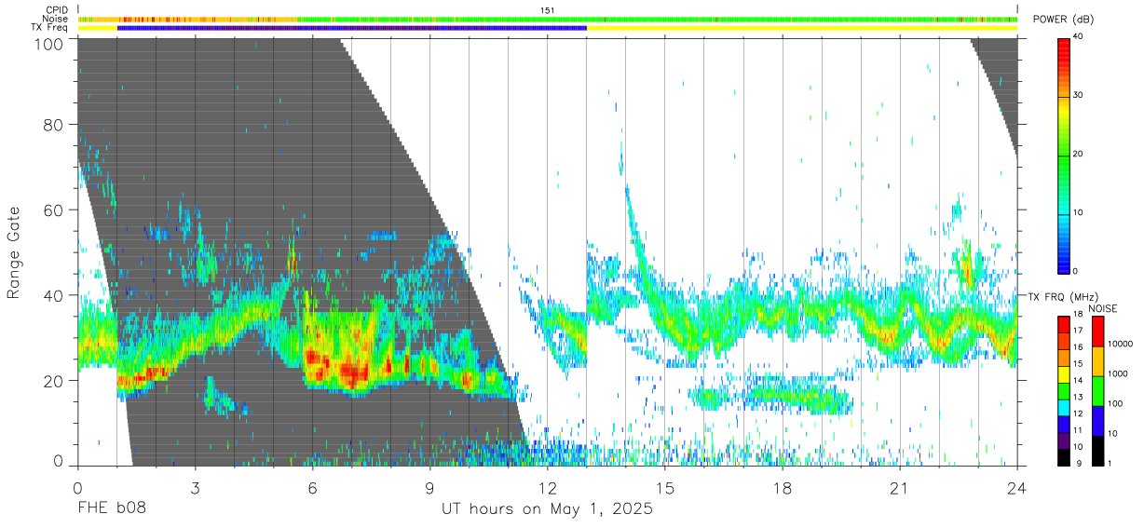The width and height of the screenshot is (1144, 528).
Task: Click the POWER scale label 40
Action: pos(1079,37)
